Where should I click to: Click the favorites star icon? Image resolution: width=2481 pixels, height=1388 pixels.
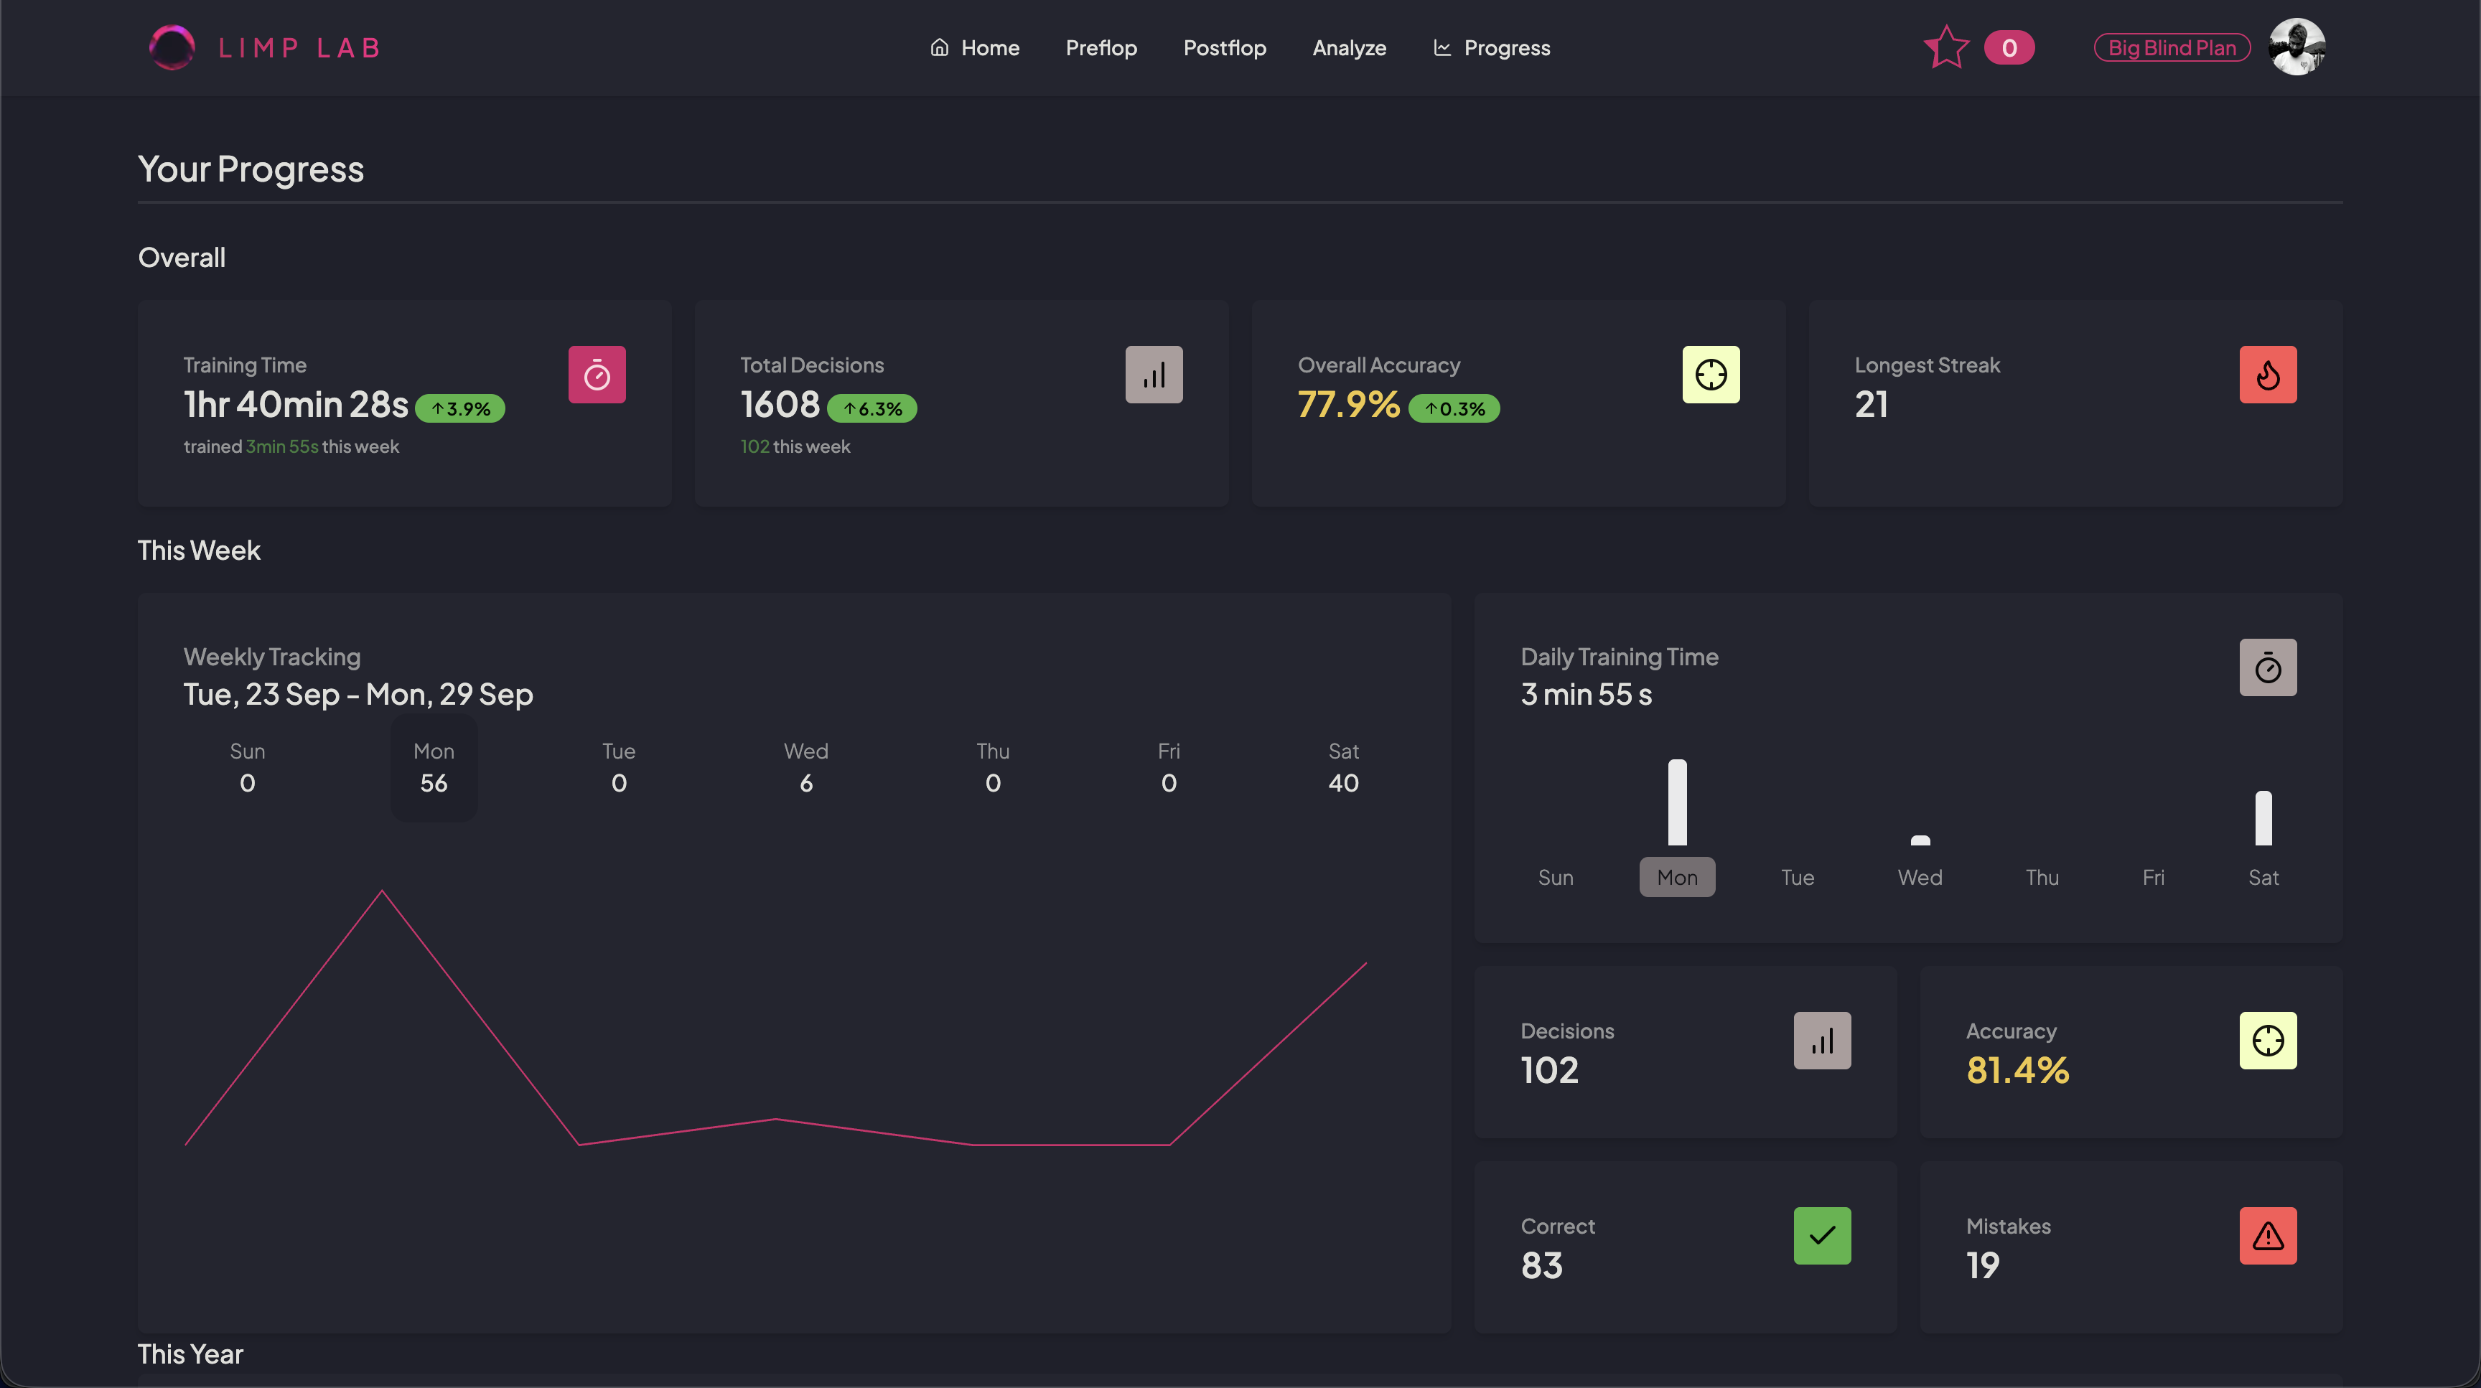click(1946, 47)
